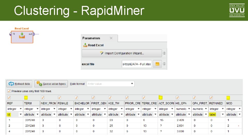
Task: Edit the HS_GPA column name field
Action: (x=183, y=103)
